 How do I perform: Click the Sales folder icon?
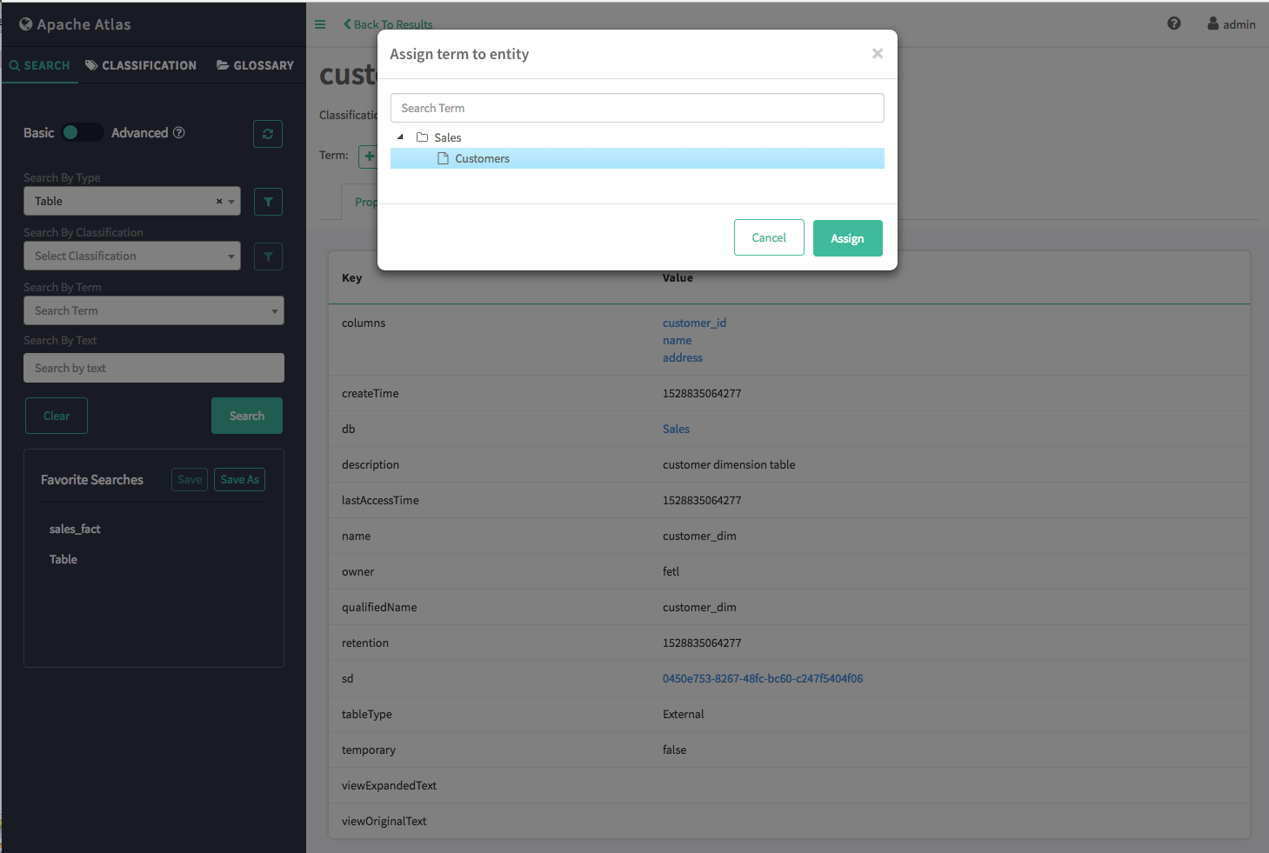(422, 137)
